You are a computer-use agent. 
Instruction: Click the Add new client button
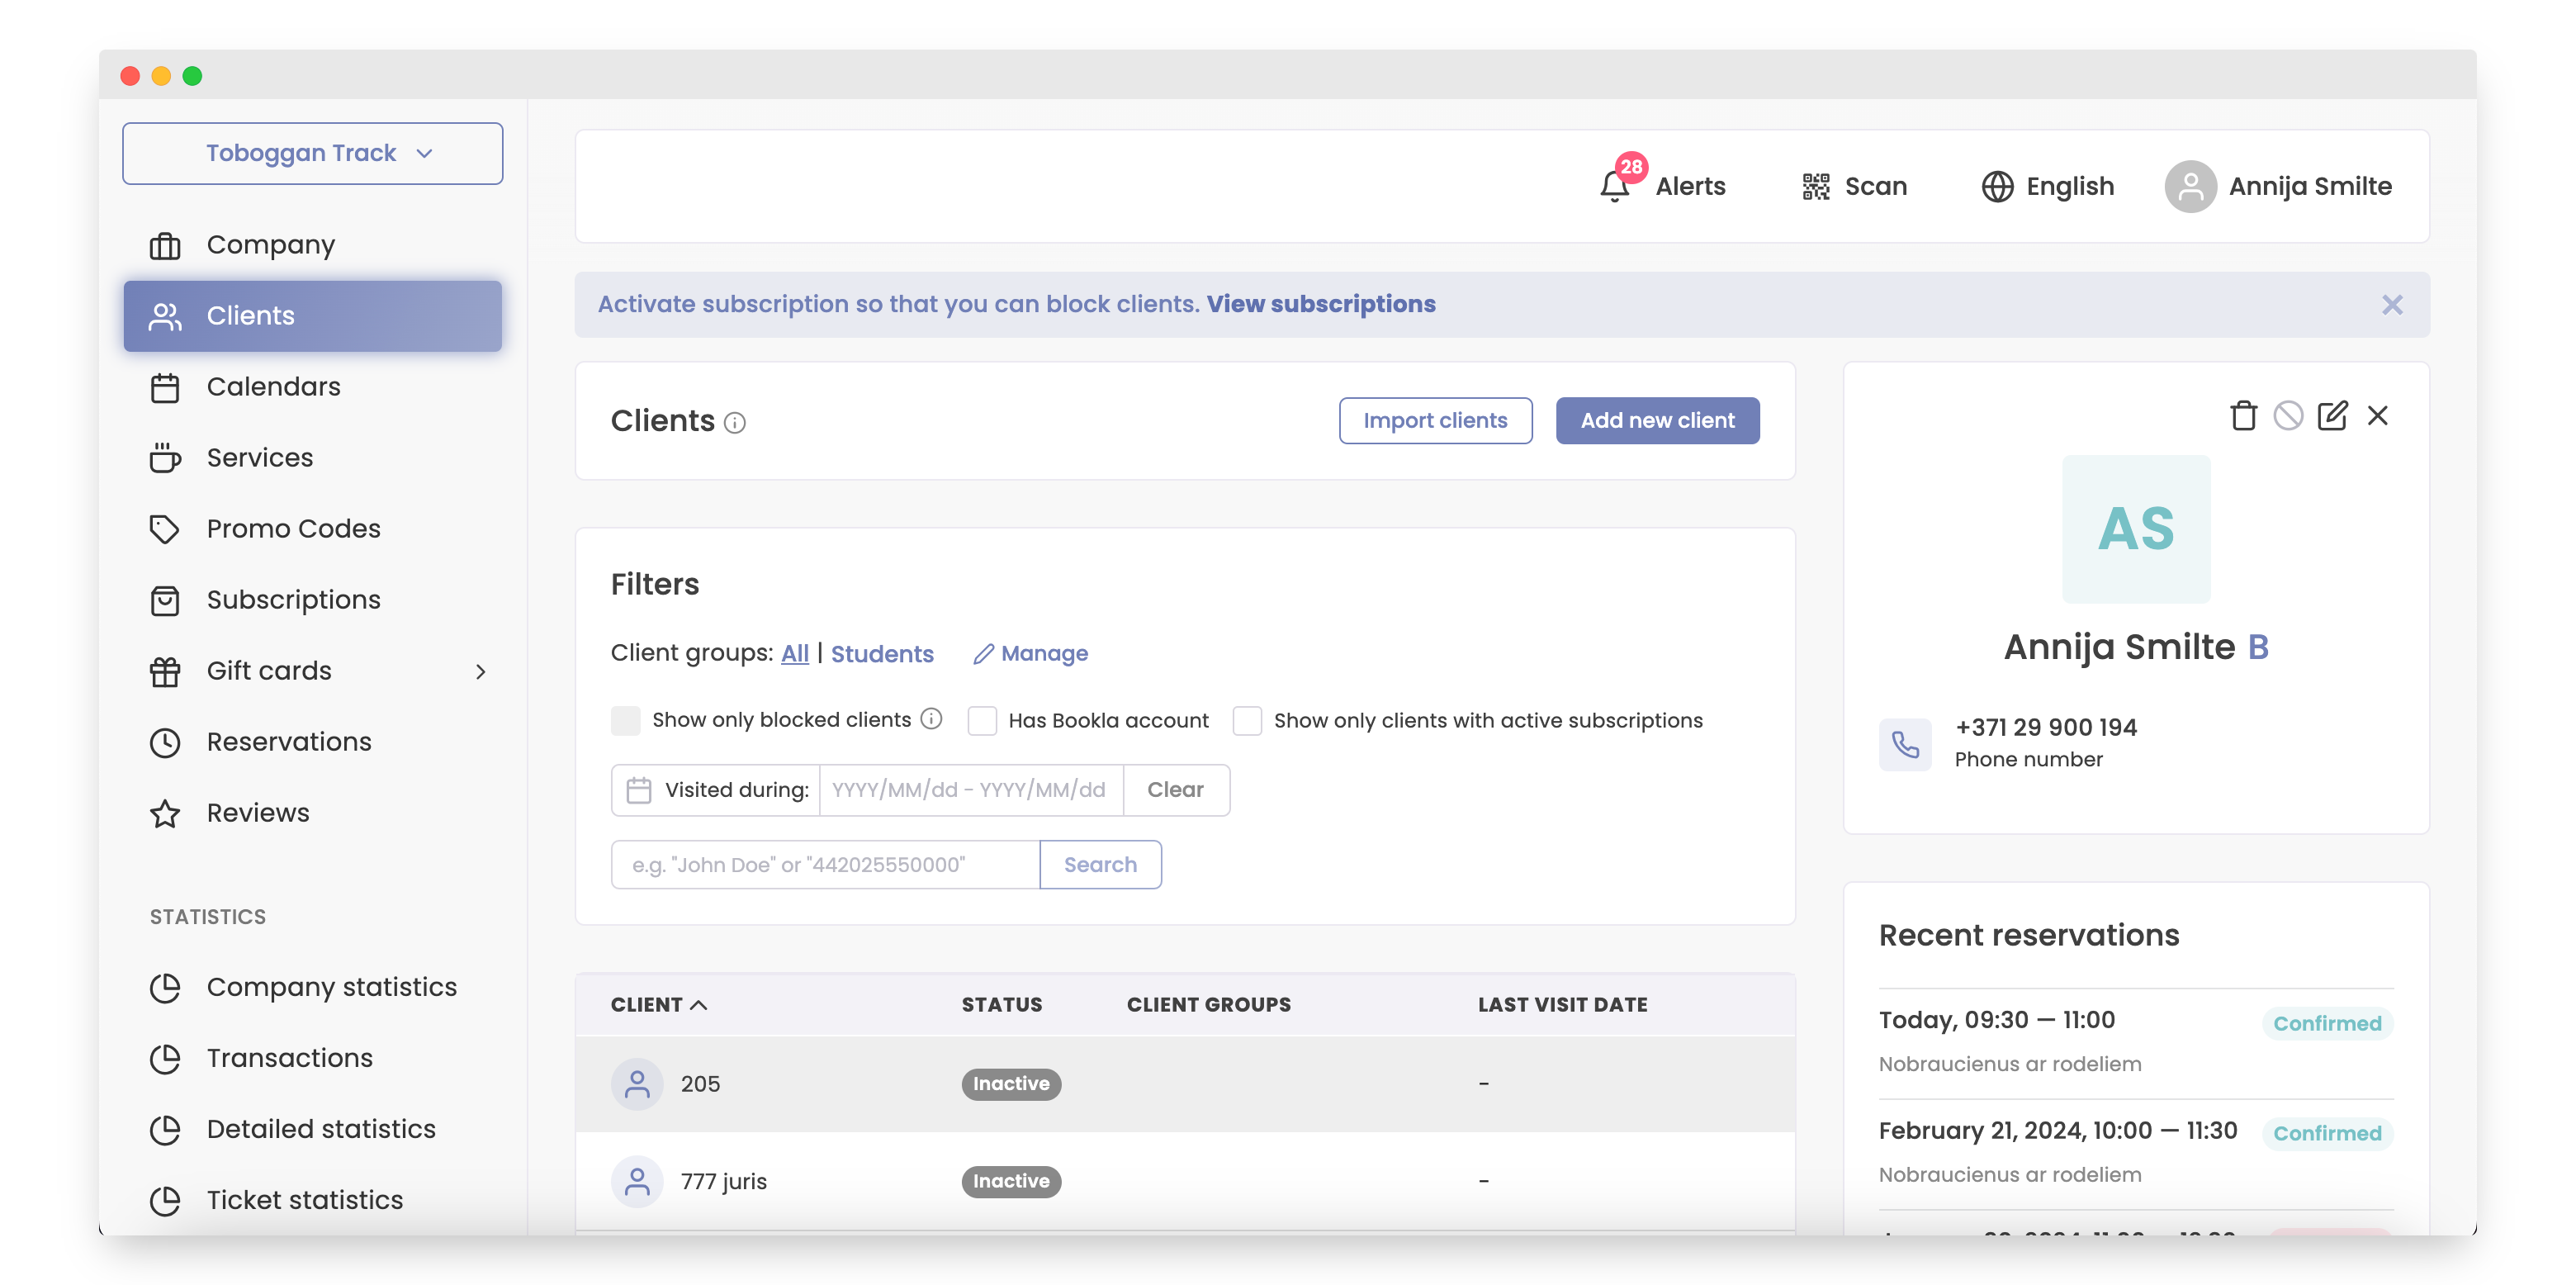1657,421
